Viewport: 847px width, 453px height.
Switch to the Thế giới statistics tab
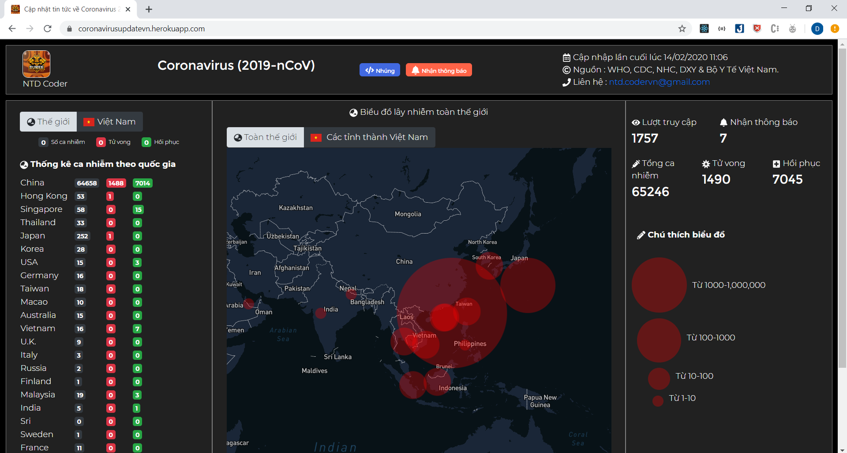pyautogui.click(x=49, y=122)
